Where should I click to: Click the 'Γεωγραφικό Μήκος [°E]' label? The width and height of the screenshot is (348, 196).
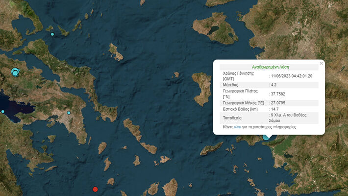pyautogui.click(x=244, y=103)
